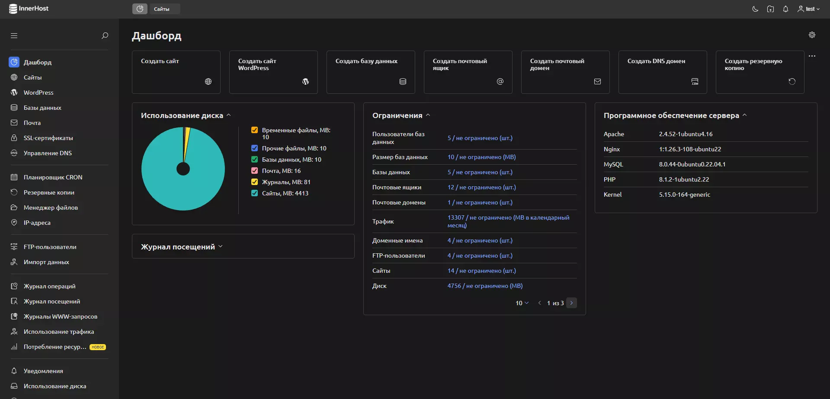Open Менеджер файлов in the sidebar
This screenshot has width=830, height=399.
(x=51, y=207)
